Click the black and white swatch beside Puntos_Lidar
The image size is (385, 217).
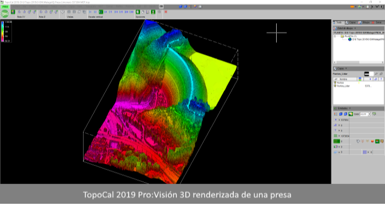pyautogui.click(x=369, y=74)
